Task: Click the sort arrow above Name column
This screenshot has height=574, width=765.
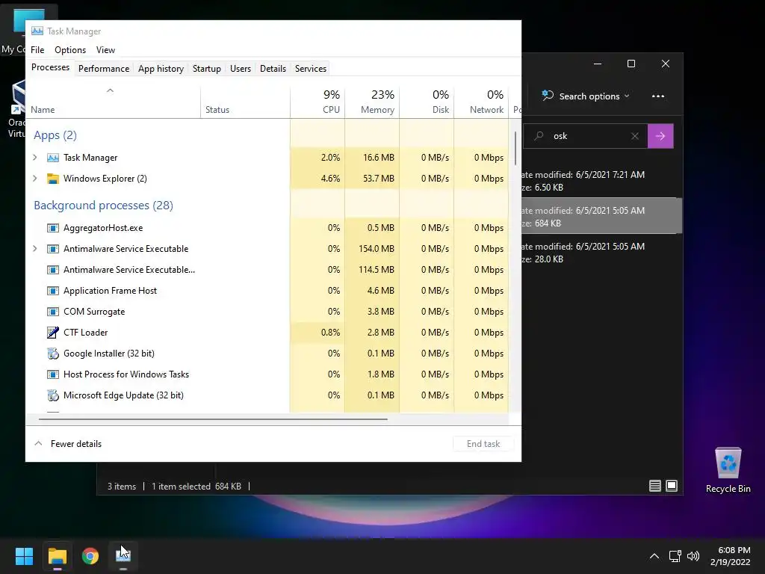Action: [111, 90]
